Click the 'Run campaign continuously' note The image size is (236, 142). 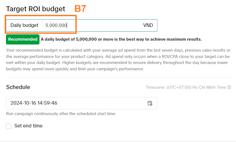click(61, 114)
